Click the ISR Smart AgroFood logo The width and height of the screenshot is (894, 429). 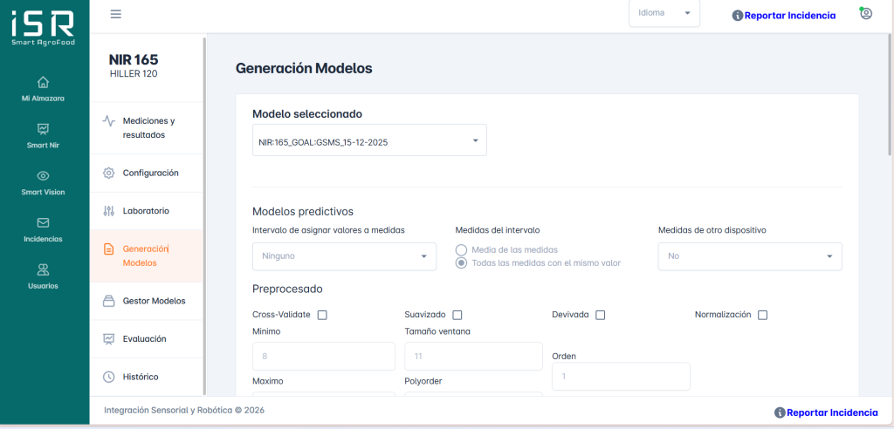pos(43,29)
